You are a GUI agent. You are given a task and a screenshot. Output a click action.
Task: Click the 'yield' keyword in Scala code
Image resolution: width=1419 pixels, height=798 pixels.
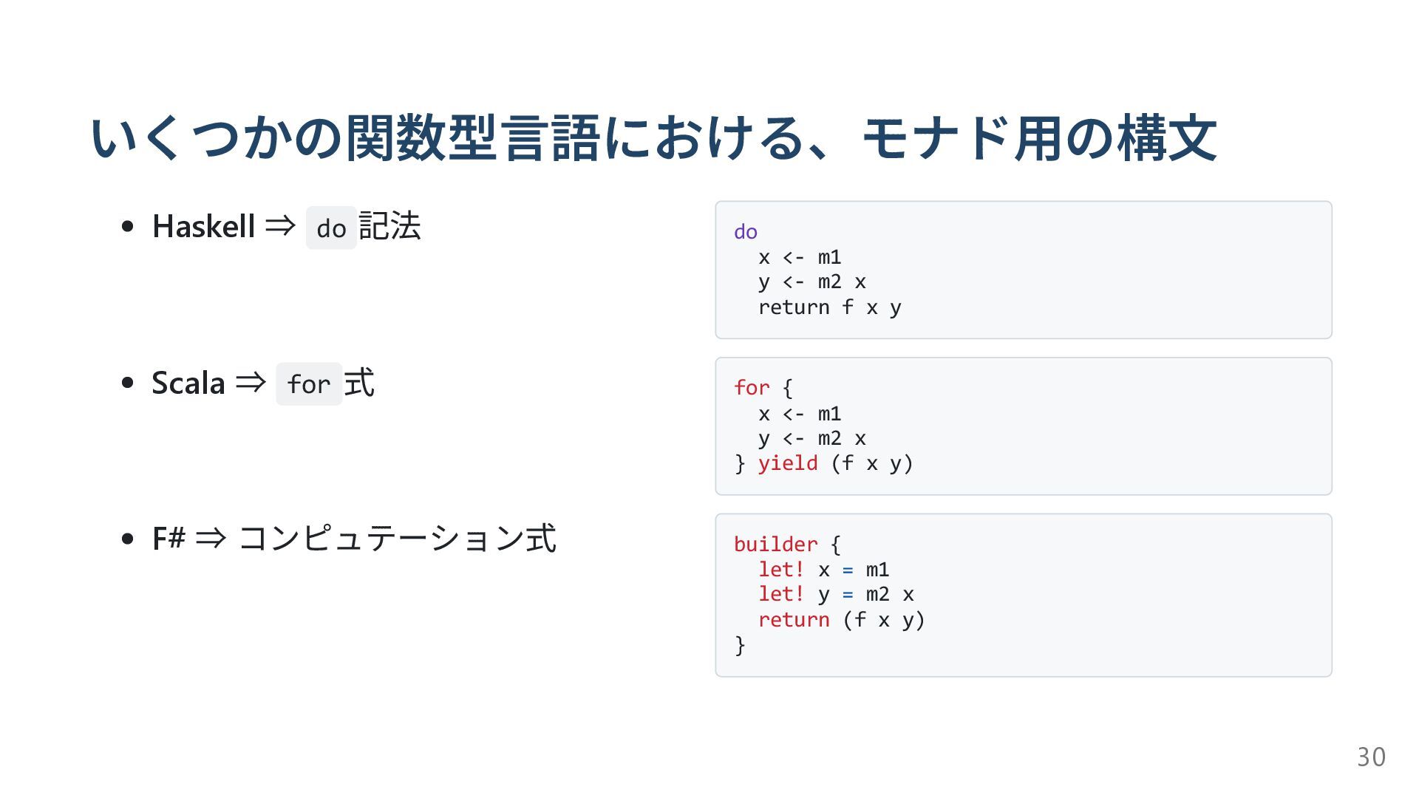(x=788, y=463)
